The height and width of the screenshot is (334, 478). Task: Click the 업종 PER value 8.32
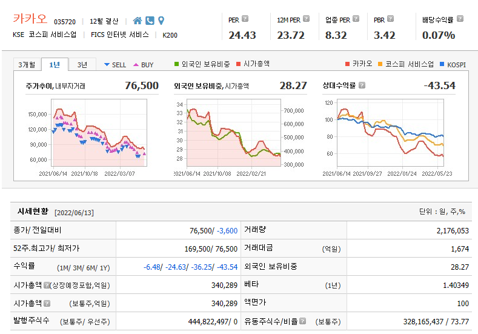336,35
